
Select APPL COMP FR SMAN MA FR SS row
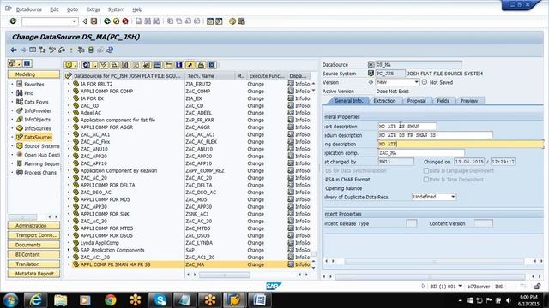point(190,264)
